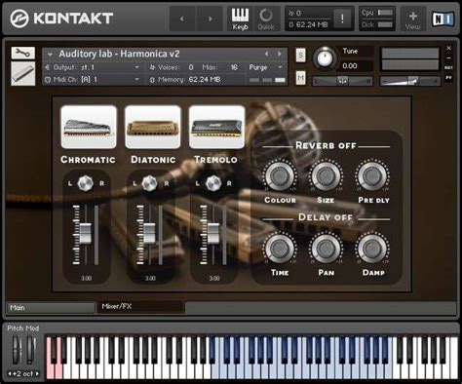The height and width of the screenshot is (384, 462).
Task: Click the Diatonic volume fader
Action: (149, 233)
